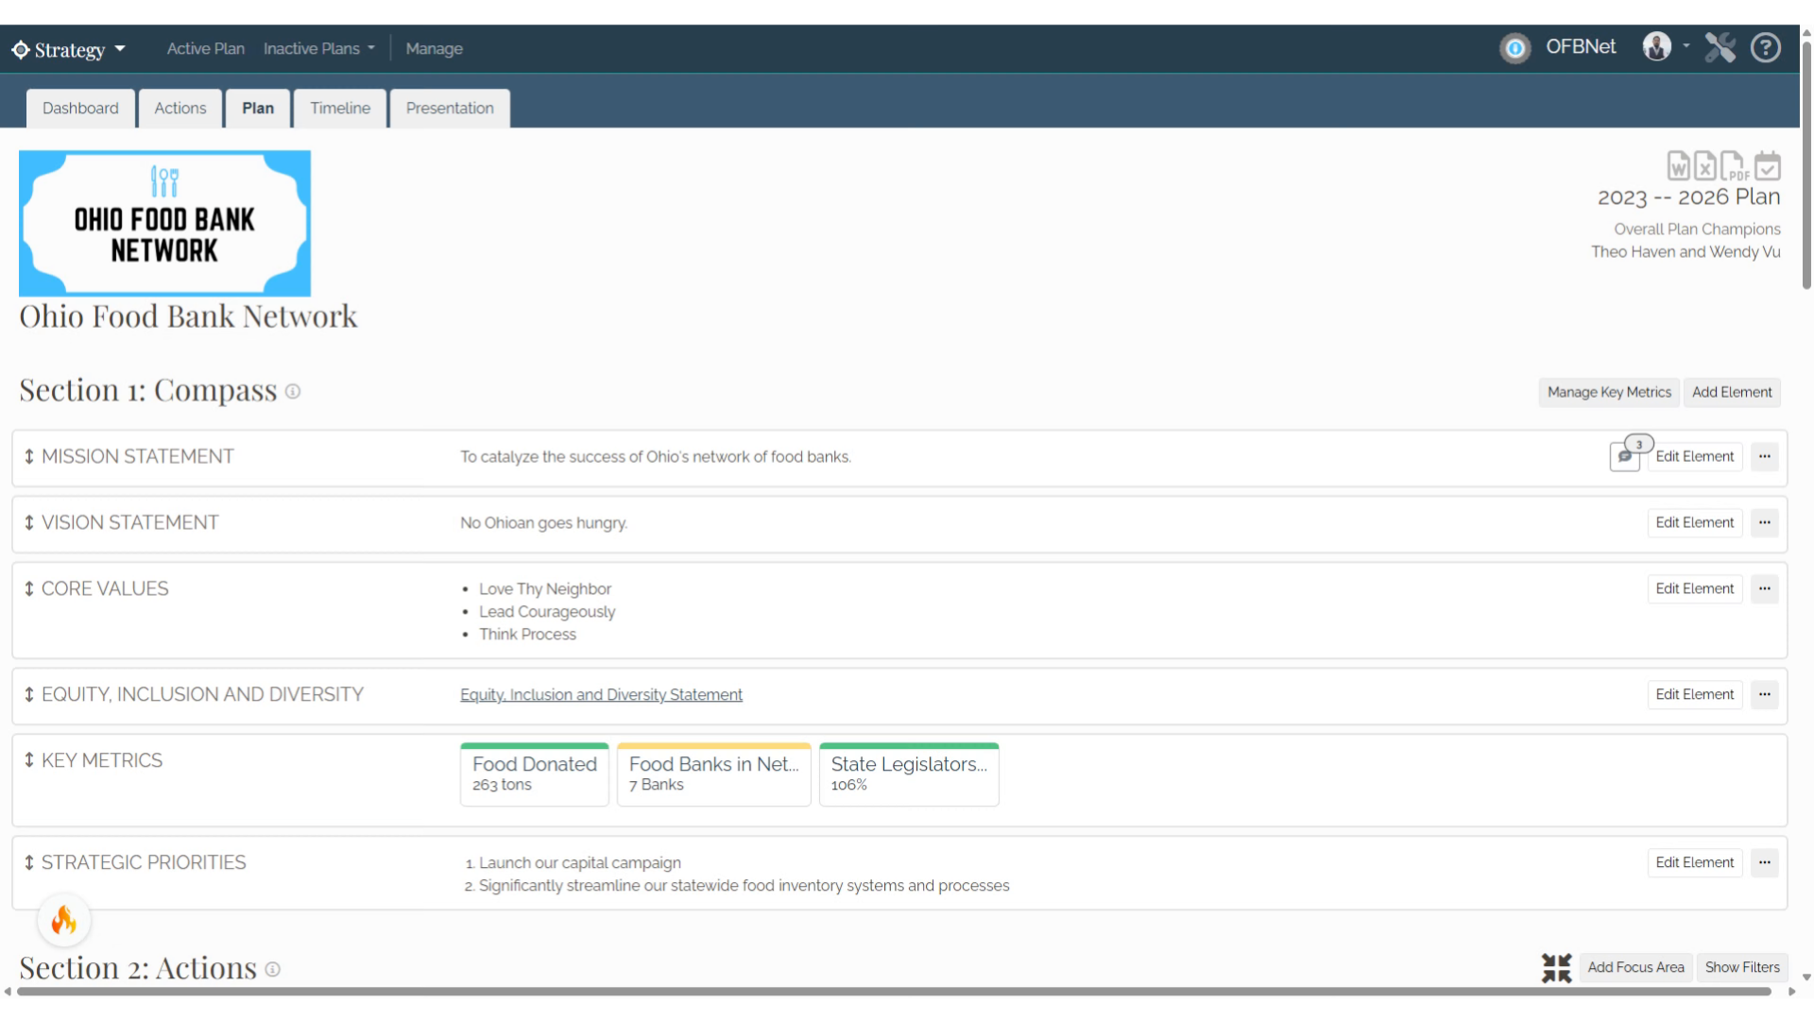The image size is (1814, 1020).
Task: Edit the Equity, Inclusion and Diversity element
Action: tap(1695, 695)
